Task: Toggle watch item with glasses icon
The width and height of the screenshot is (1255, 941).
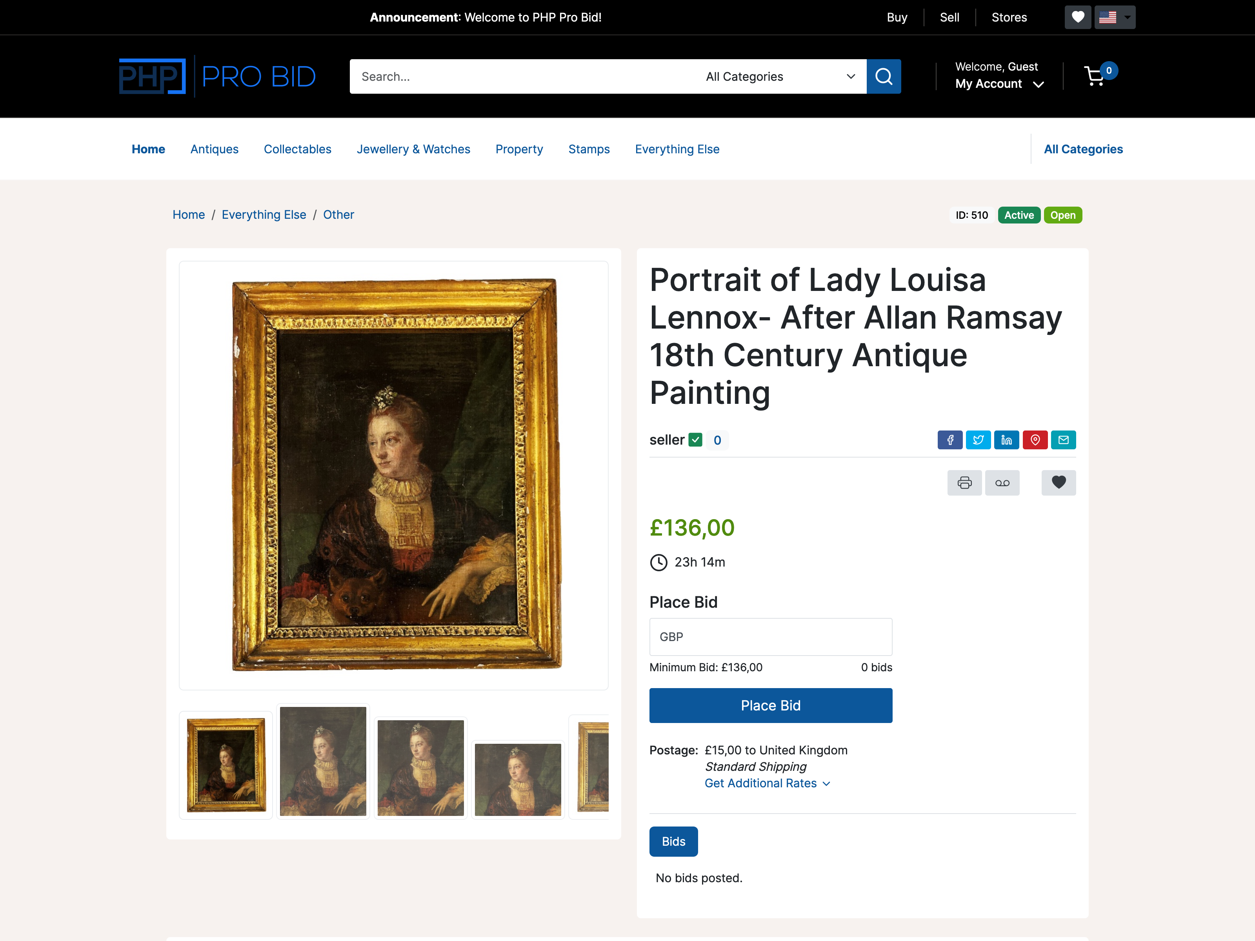Action: [1002, 483]
